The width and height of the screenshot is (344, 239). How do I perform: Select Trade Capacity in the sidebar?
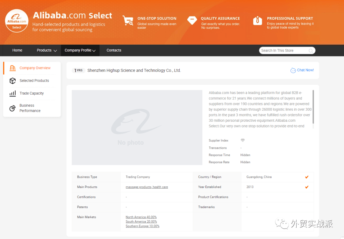32,93
